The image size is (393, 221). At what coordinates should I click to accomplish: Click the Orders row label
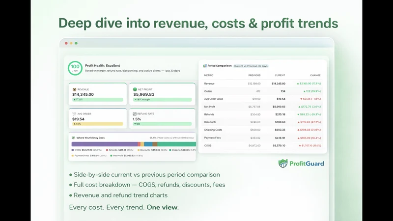(x=208, y=91)
